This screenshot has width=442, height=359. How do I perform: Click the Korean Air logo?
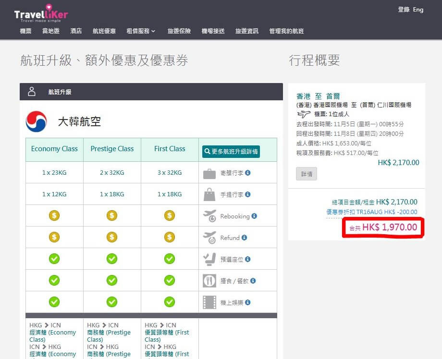pos(36,121)
